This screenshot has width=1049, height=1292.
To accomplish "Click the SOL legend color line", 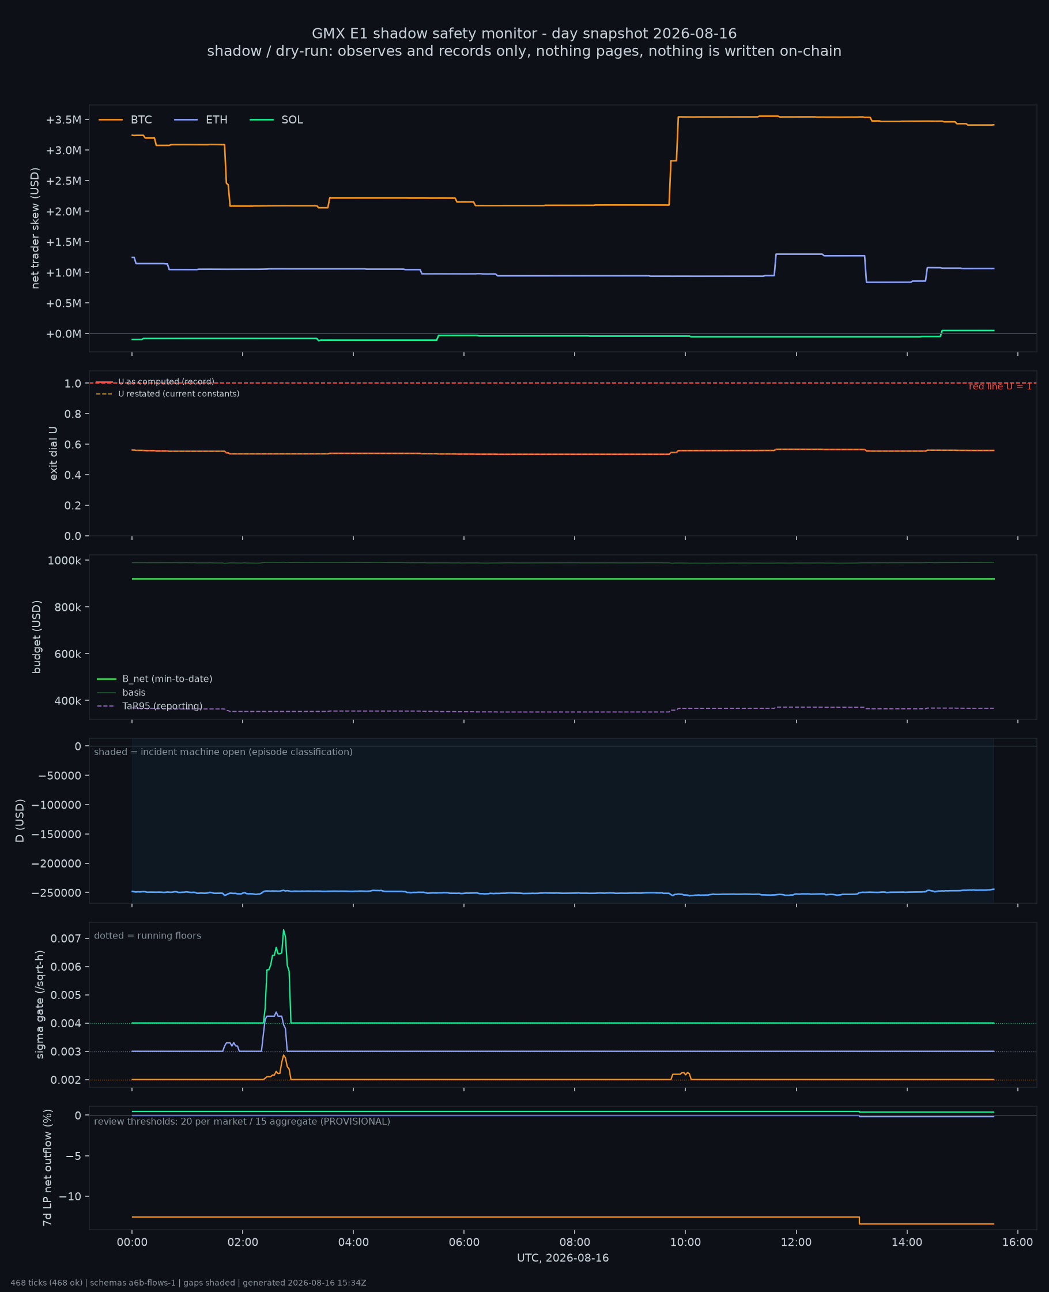I will point(262,120).
